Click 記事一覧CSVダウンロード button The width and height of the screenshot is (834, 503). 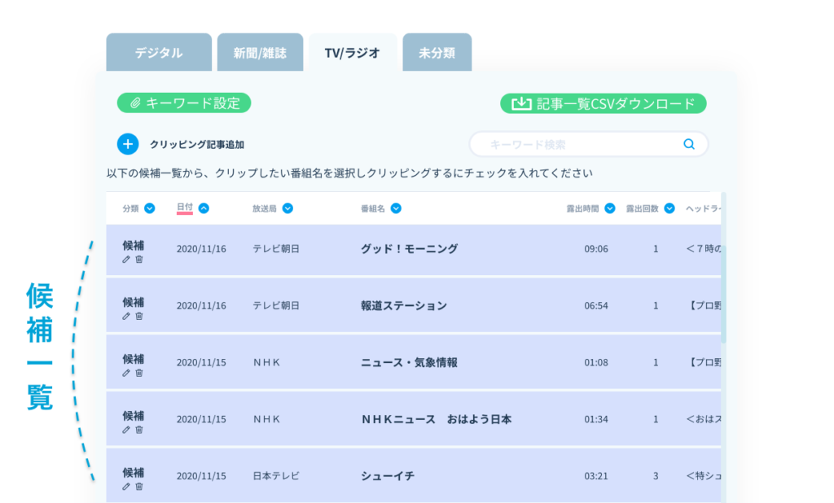point(603,103)
